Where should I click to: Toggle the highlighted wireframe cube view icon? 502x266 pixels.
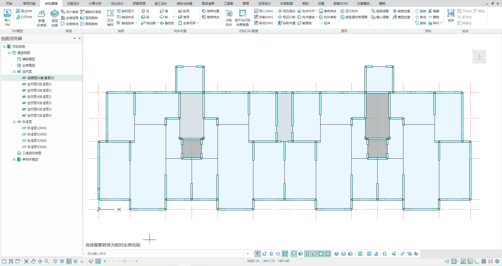point(69,261)
